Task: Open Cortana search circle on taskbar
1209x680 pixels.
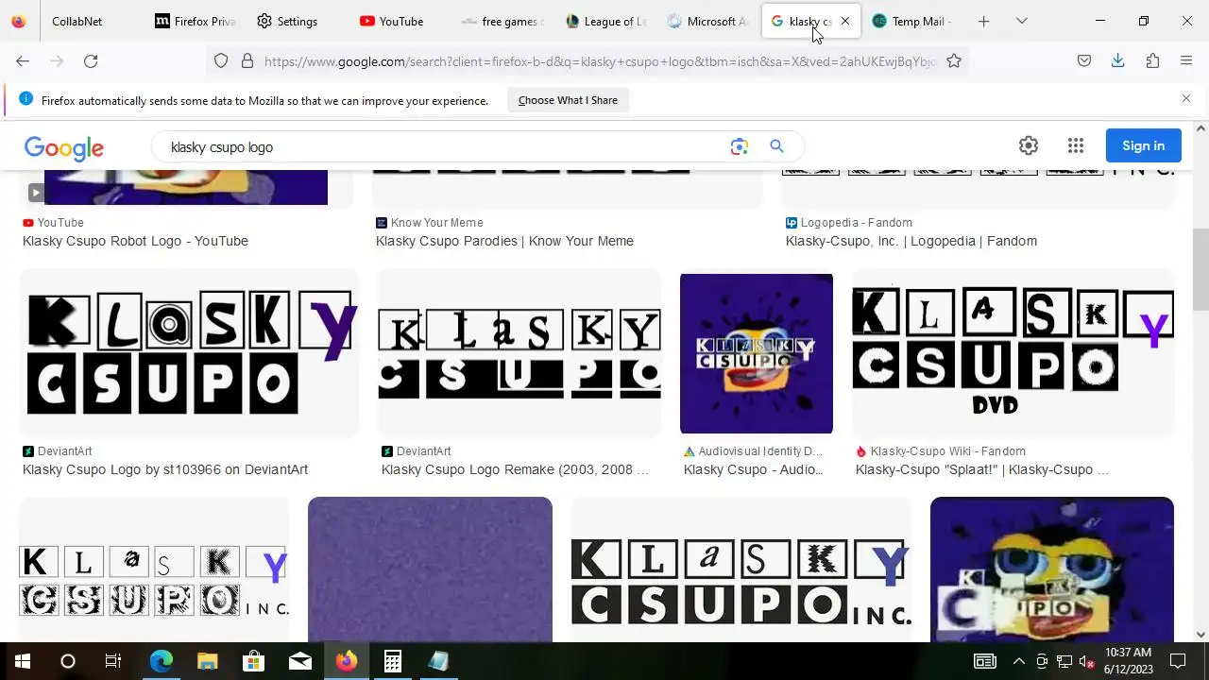Action: coord(67,661)
